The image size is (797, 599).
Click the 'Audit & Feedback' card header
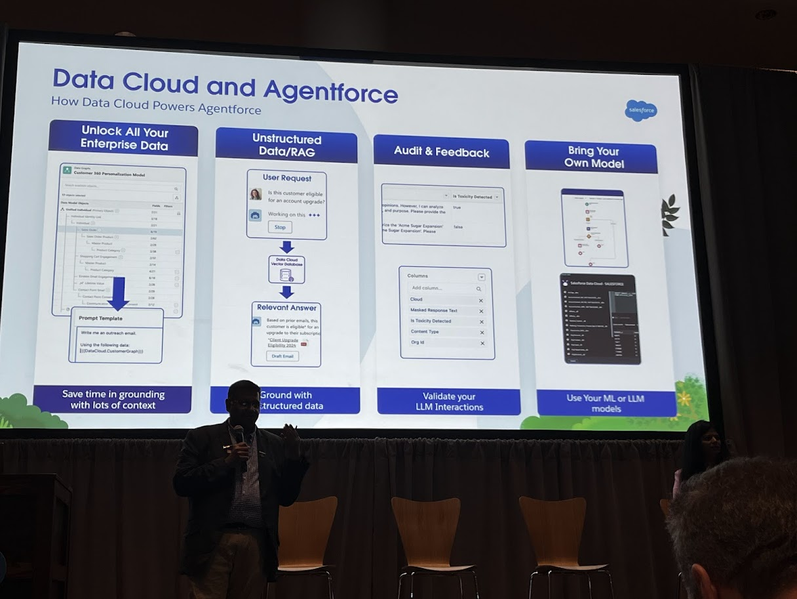(x=441, y=152)
